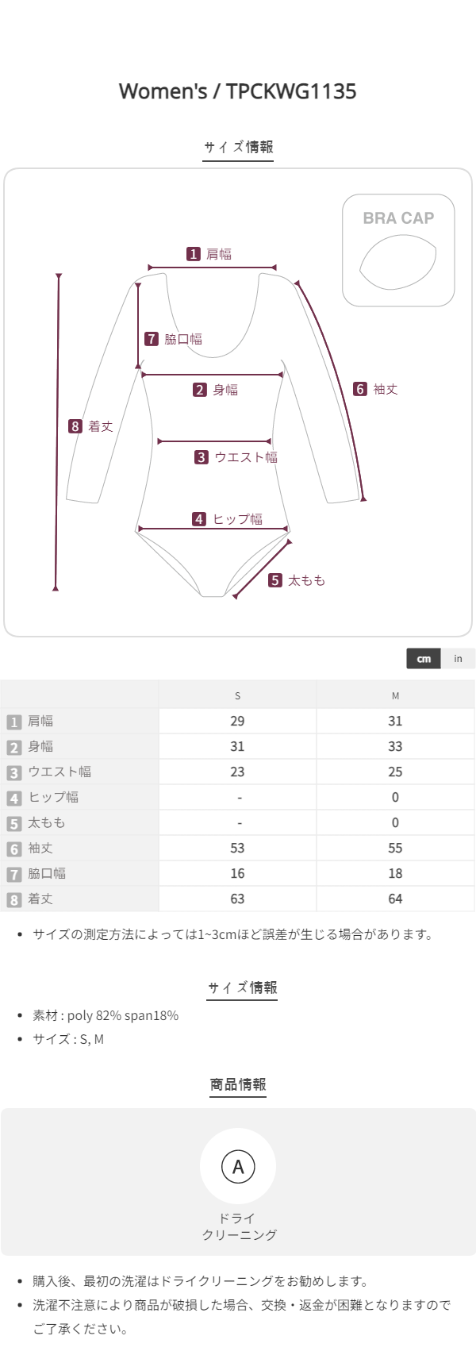Select the M size column header
This screenshot has width=476, height=1355.
pyautogui.click(x=395, y=695)
